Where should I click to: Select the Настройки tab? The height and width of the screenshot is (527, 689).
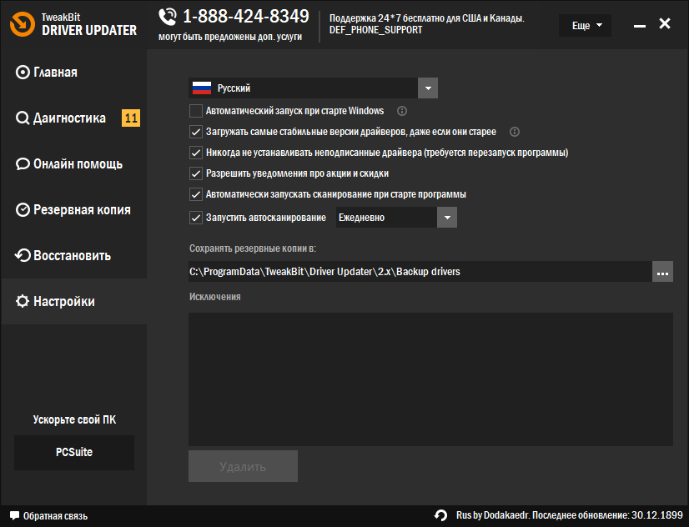pos(73,301)
